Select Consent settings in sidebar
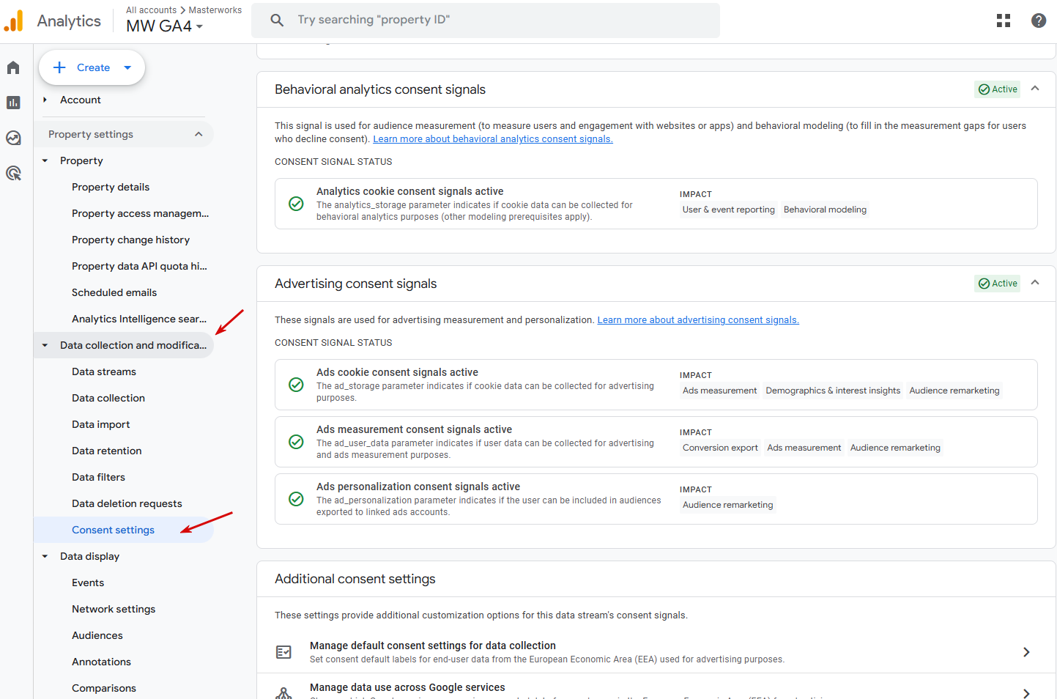1057x699 pixels. coord(113,530)
